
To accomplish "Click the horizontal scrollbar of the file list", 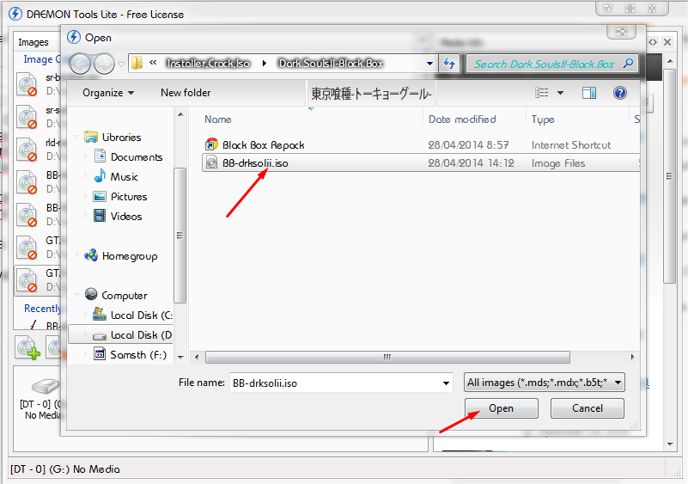I will pyautogui.click(x=387, y=357).
